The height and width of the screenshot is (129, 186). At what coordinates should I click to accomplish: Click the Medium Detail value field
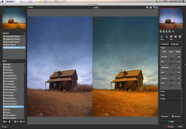(x=178, y=67)
